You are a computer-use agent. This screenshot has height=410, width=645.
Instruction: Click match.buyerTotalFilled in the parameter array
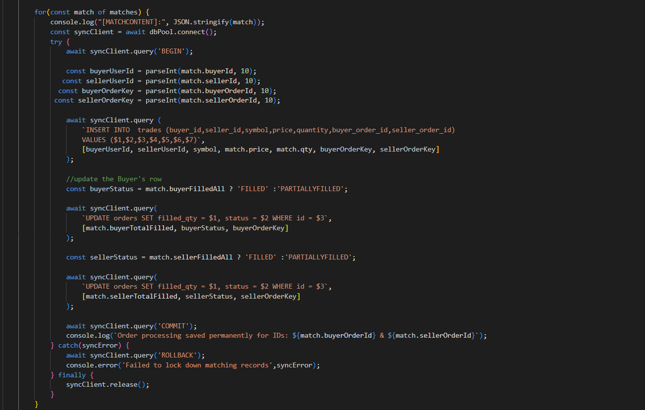coord(130,228)
